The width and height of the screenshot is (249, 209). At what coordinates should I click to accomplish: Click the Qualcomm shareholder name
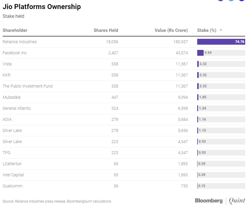[13, 186]
